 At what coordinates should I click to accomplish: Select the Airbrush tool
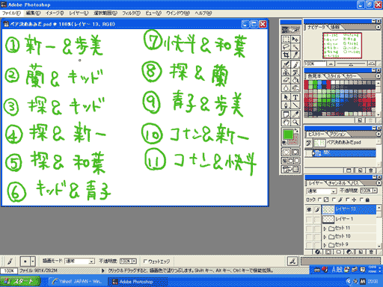click(x=286, y=64)
